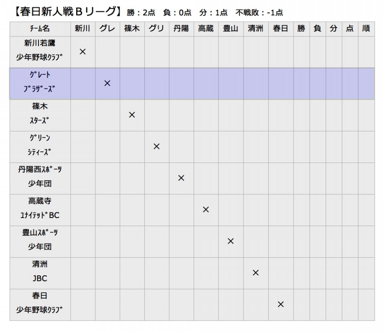Click the 負 losses column header

pyautogui.click(x=318, y=29)
